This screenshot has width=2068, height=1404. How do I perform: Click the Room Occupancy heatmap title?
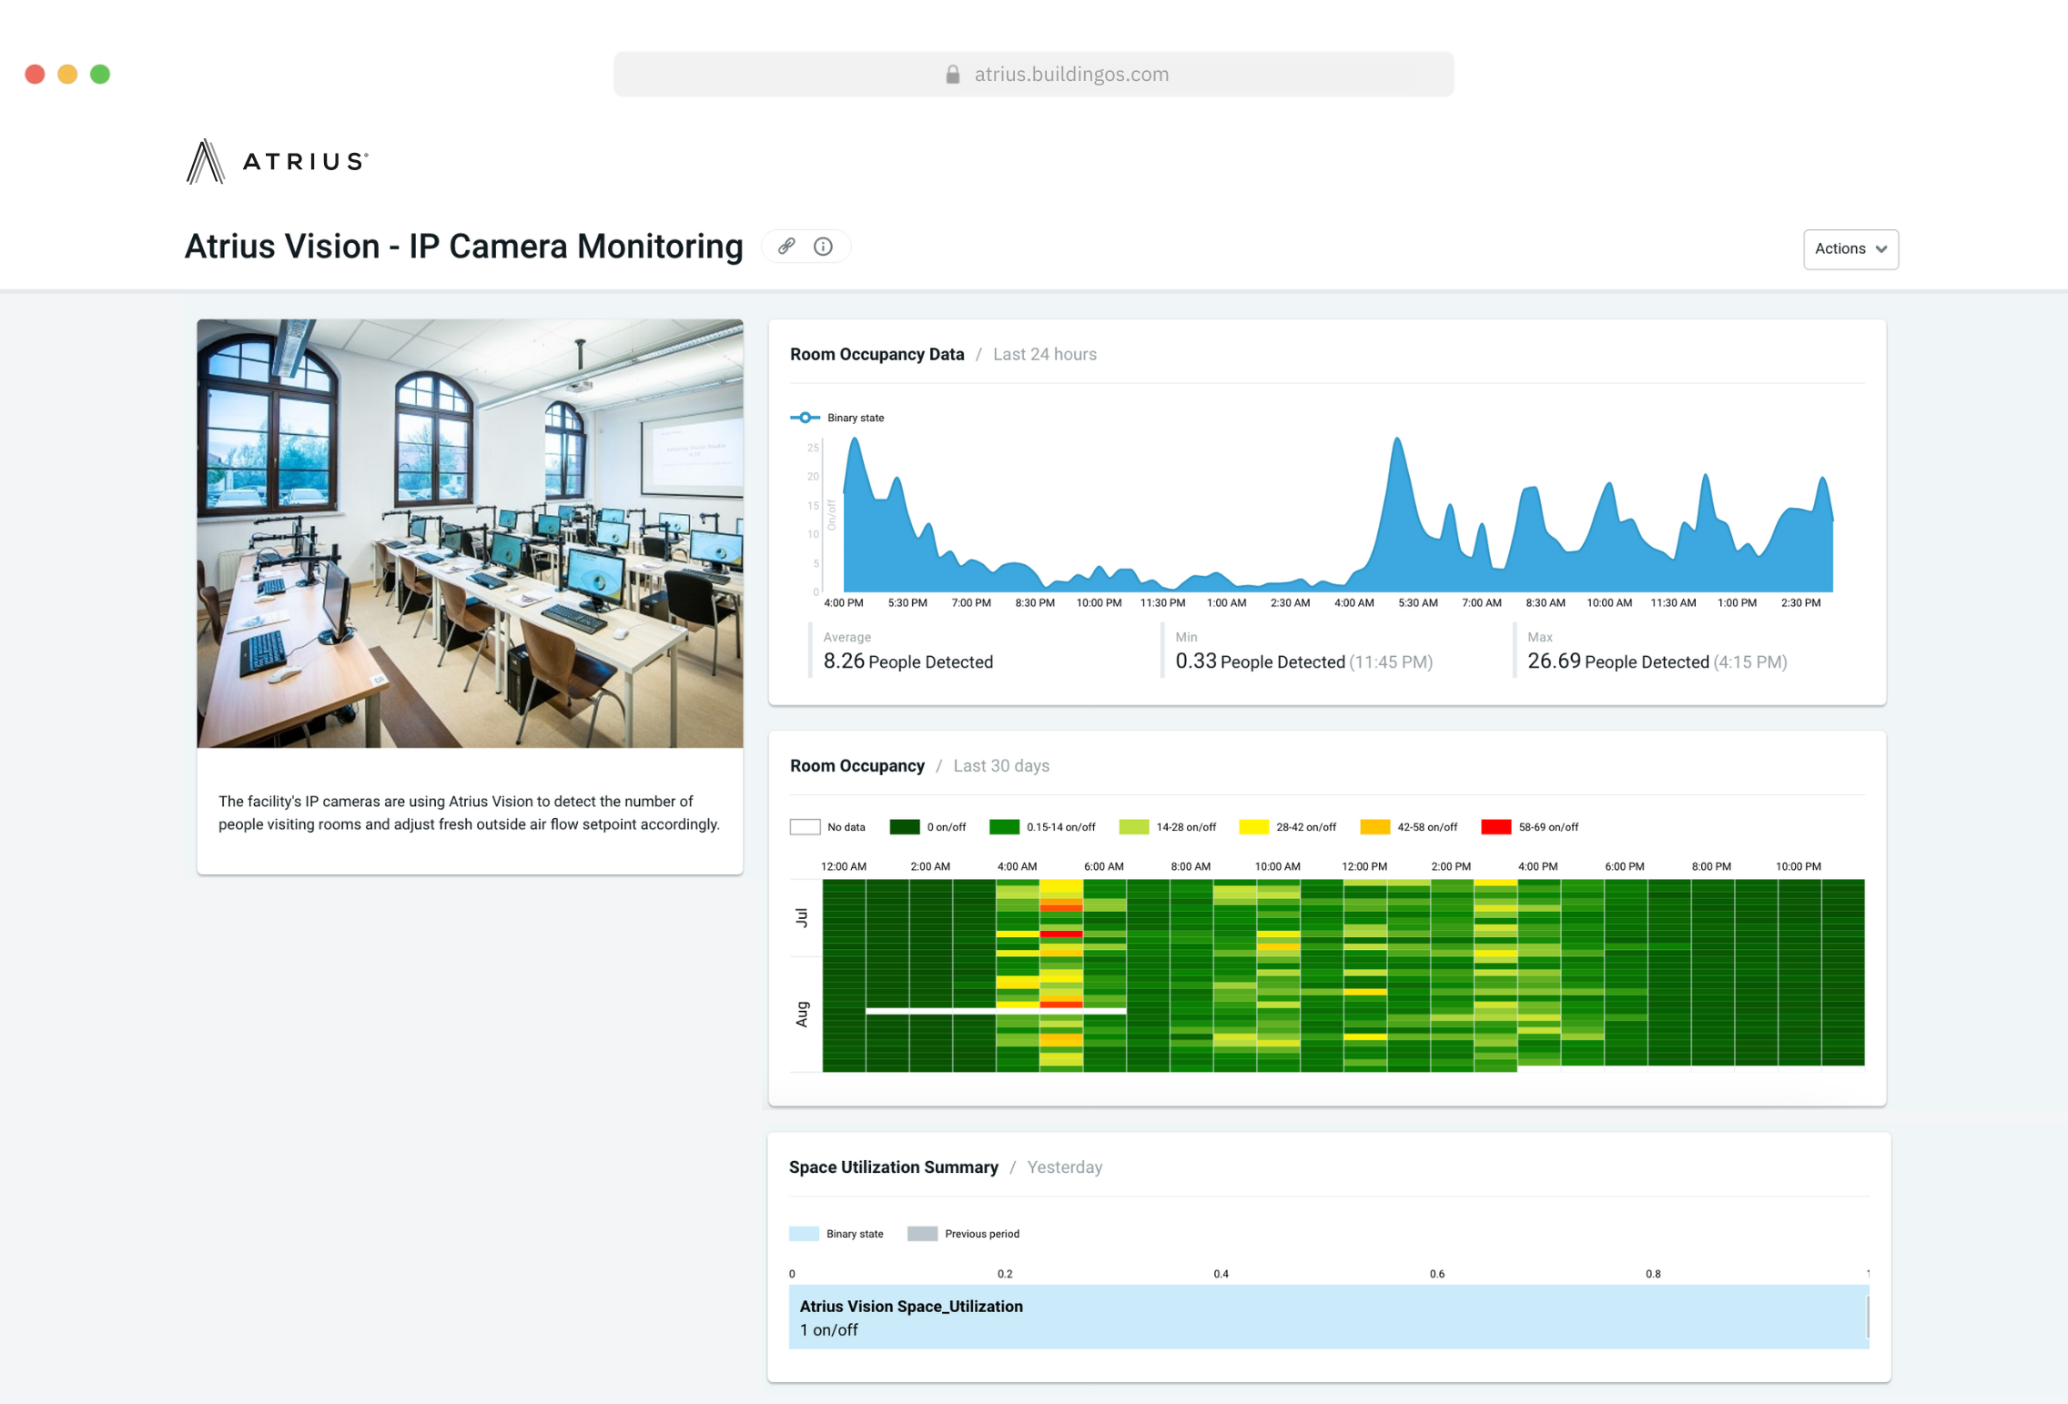point(857,765)
